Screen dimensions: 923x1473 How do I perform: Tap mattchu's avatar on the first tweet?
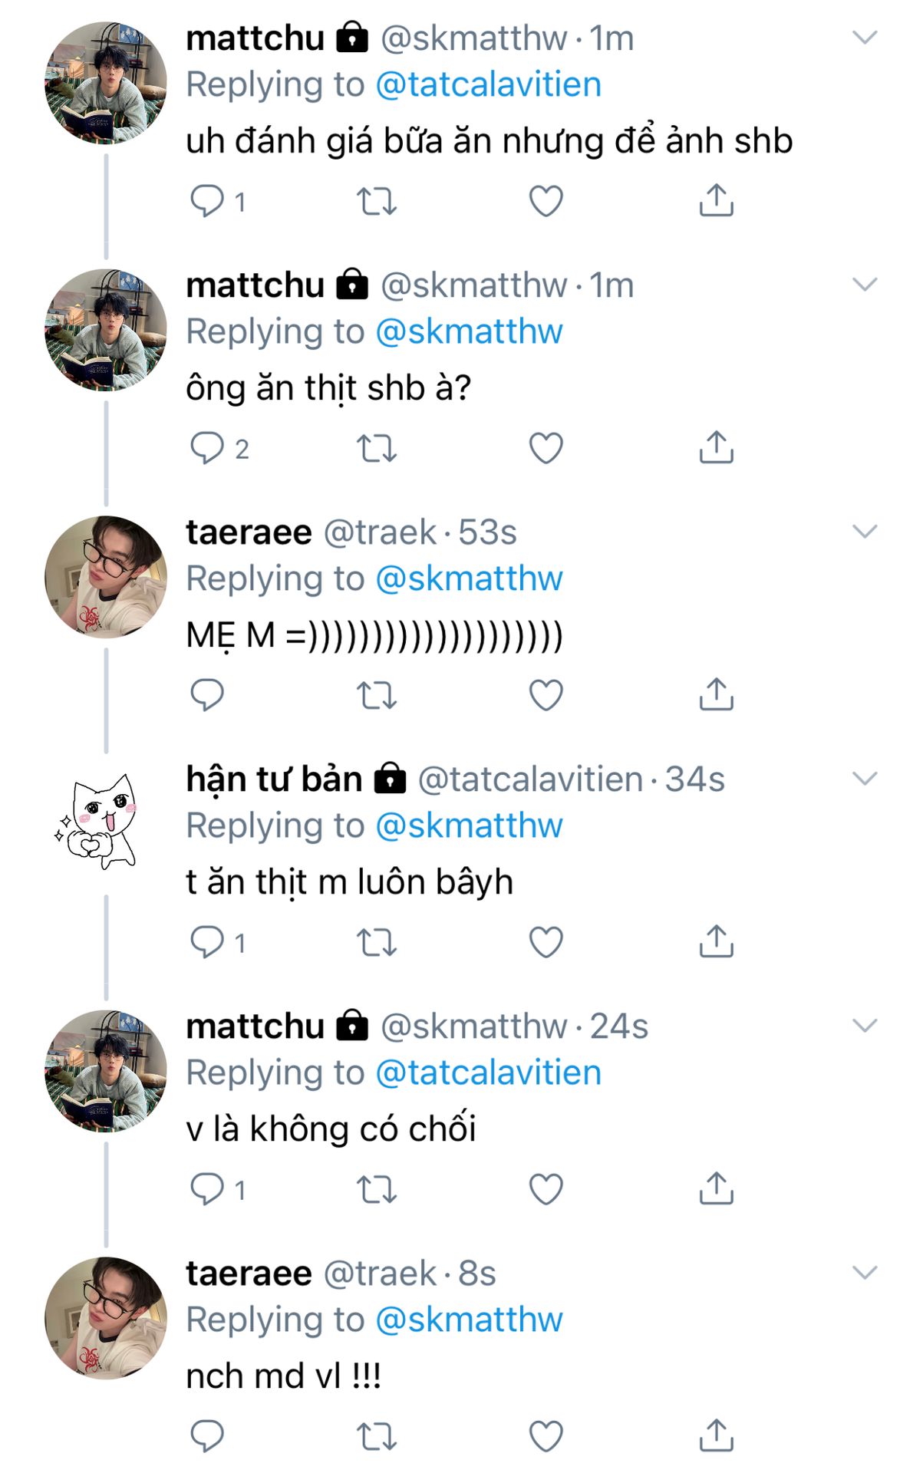pos(105,83)
